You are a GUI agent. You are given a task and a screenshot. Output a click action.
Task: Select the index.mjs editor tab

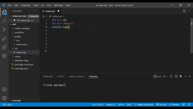[x=50, y=11]
